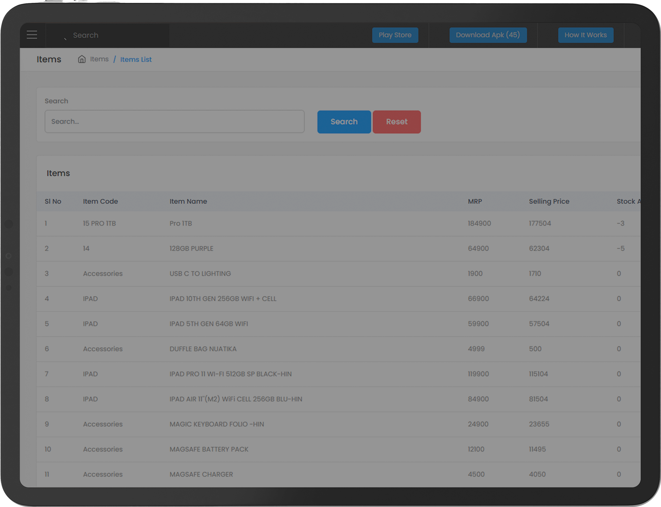This screenshot has height=507, width=661.
Task: Select the MAGSAFE CHARGER item row
Action: [x=201, y=474]
